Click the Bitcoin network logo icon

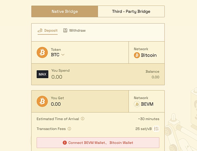click(137, 55)
